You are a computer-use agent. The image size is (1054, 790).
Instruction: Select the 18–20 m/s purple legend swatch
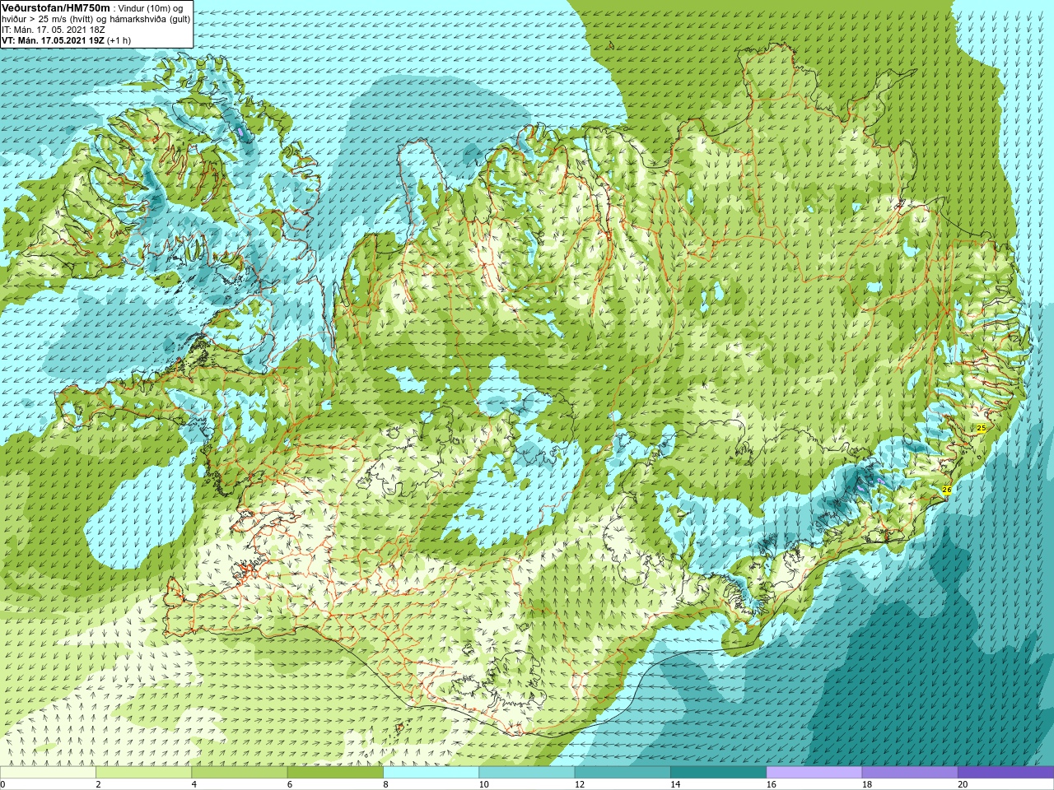pos(910,773)
